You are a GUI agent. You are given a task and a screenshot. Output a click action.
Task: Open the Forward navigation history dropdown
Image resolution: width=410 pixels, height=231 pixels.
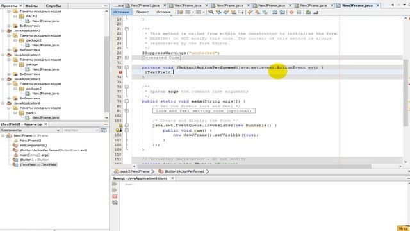point(204,12)
